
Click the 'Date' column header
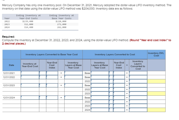click(x=12, y=65)
